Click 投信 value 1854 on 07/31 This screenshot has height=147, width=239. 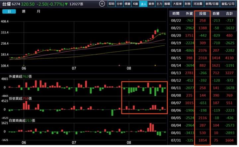pos(202,140)
